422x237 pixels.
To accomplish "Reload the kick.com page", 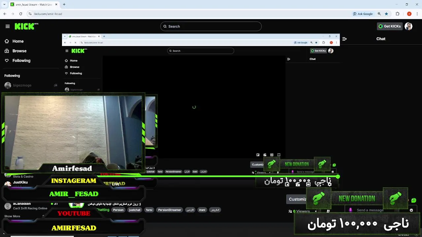I will tap(21, 14).
